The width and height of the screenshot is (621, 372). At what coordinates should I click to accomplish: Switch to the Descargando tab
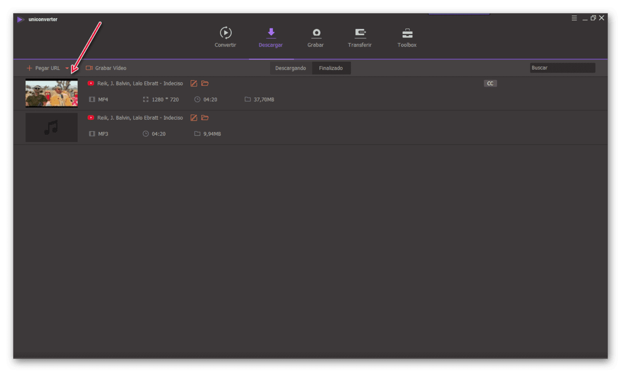click(290, 68)
